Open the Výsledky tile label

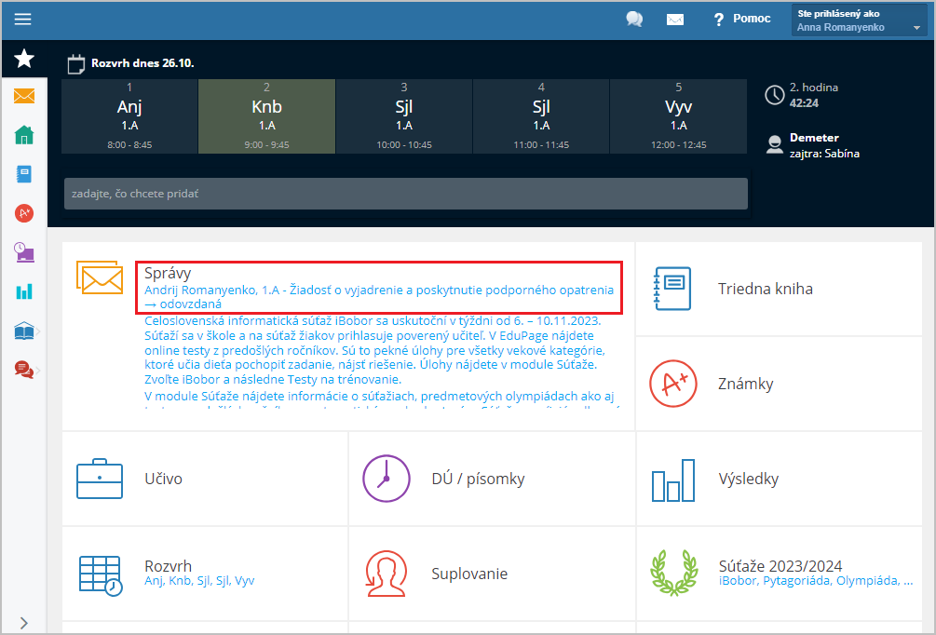[x=749, y=479]
